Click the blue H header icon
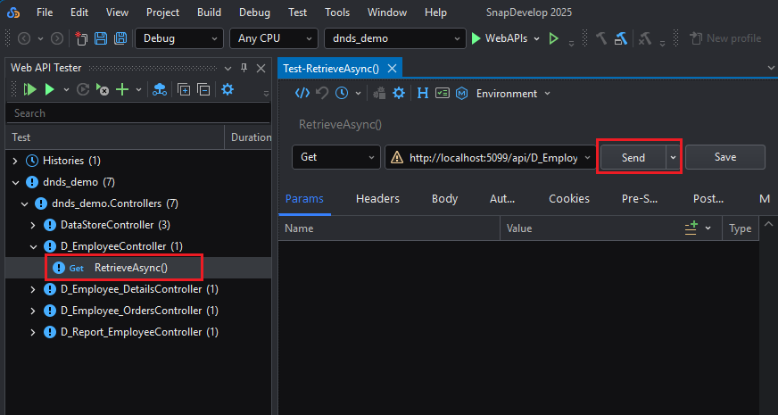The image size is (778, 415). pyautogui.click(x=423, y=93)
